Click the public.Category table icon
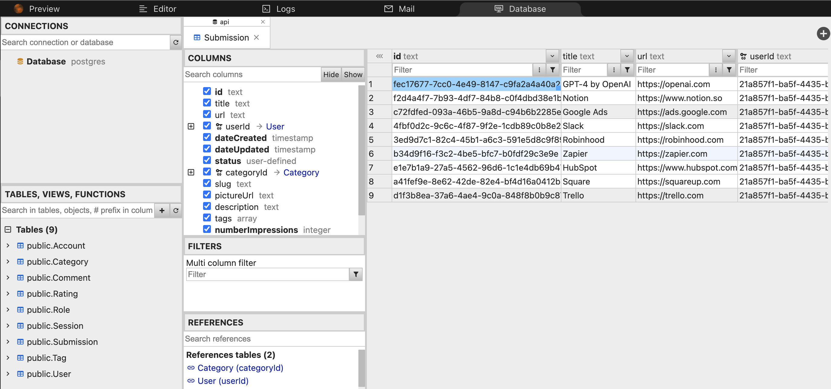Viewport: 831px width, 389px height. click(x=20, y=262)
